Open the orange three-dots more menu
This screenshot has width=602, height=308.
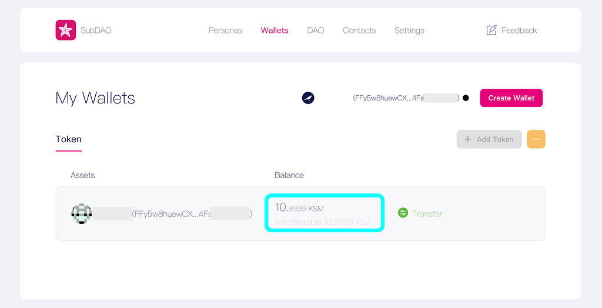[536, 139]
